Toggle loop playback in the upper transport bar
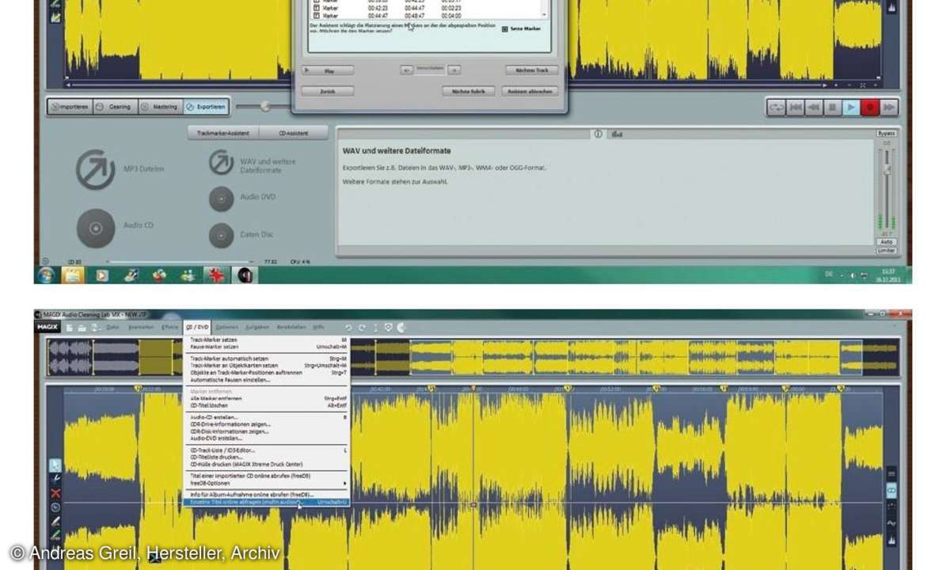The image size is (950, 570). [x=777, y=107]
